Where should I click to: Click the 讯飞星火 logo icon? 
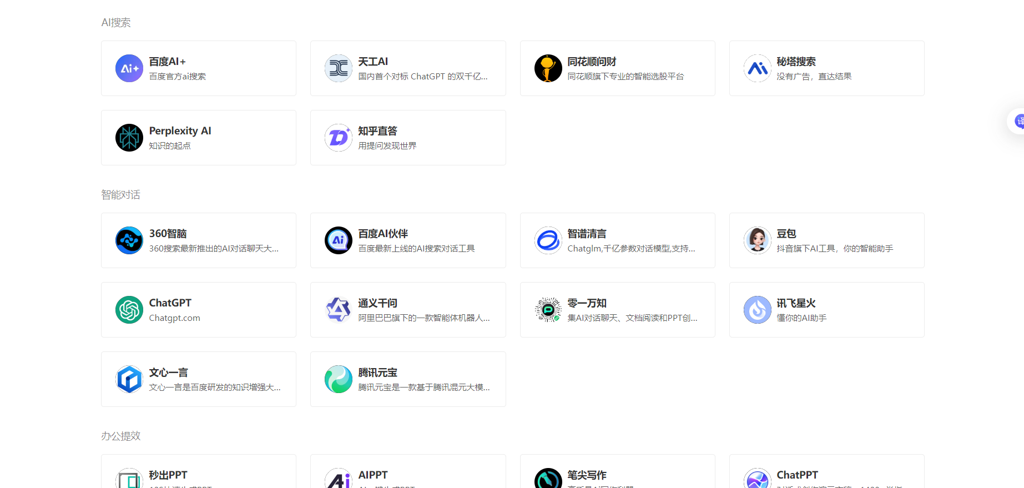758,310
